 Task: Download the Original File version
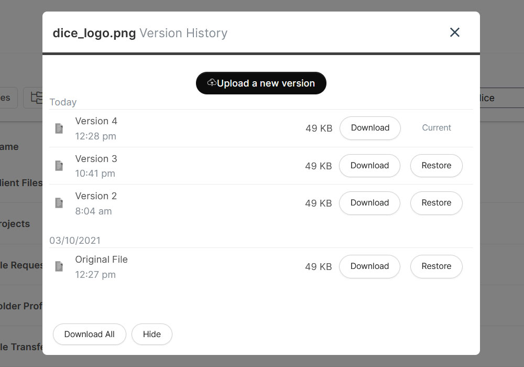pos(369,266)
